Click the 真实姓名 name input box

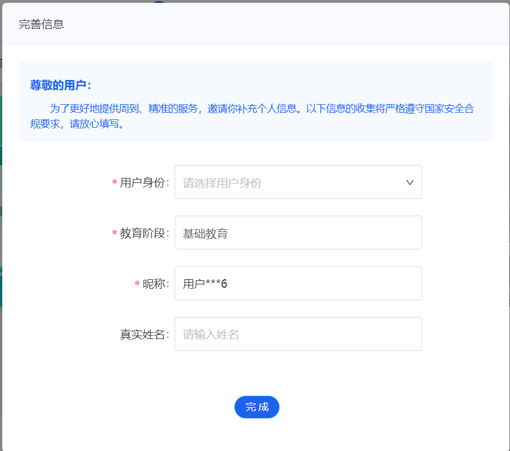tap(298, 334)
